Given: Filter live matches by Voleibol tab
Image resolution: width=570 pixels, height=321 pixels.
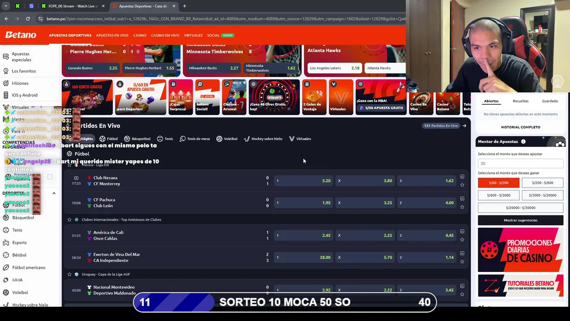Looking at the screenshot, I should click(x=227, y=139).
